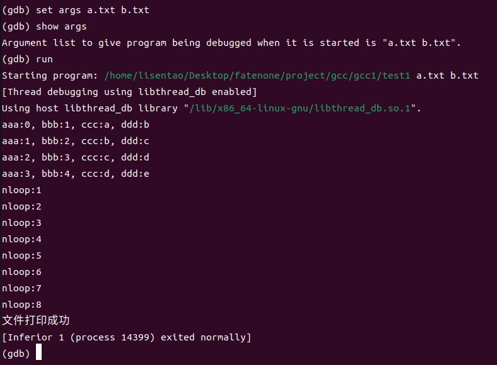Click the nloop:1 output line
Image resolution: width=497 pixels, height=365 pixels.
click(21, 191)
